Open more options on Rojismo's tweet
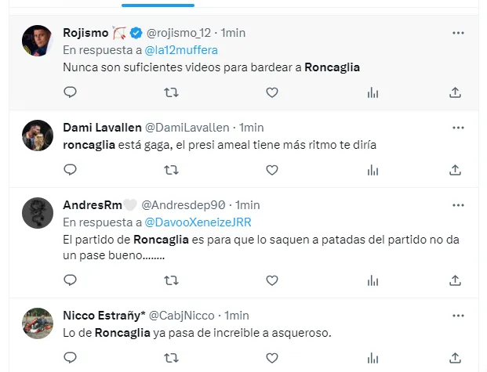This screenshot has height=372, width=487. click(458, 33)
